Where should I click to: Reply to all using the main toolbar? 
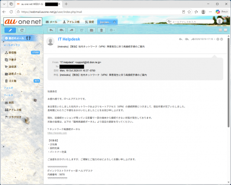[62, 30]
